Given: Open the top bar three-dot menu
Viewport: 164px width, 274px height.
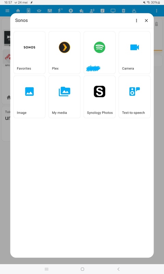Looking at the screenshot, I should click(x=156, y=11).
